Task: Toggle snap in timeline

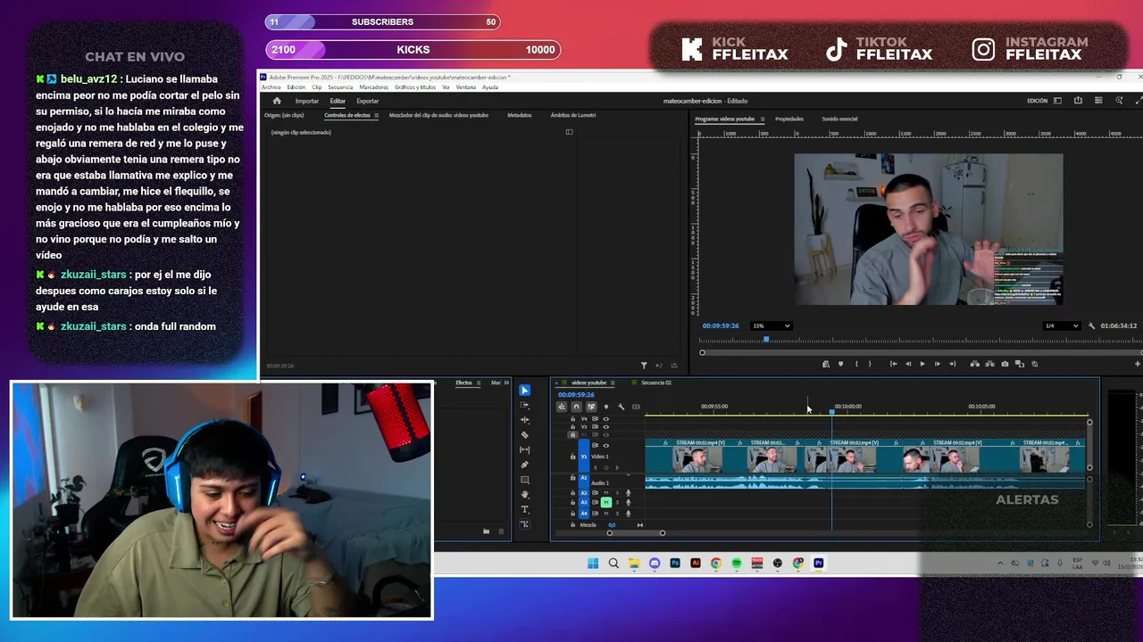Action: click(x=576, y=407)
